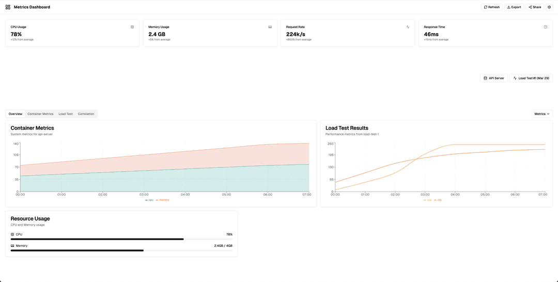
Task: Switch to the Correlation tab
Action: 86,114
